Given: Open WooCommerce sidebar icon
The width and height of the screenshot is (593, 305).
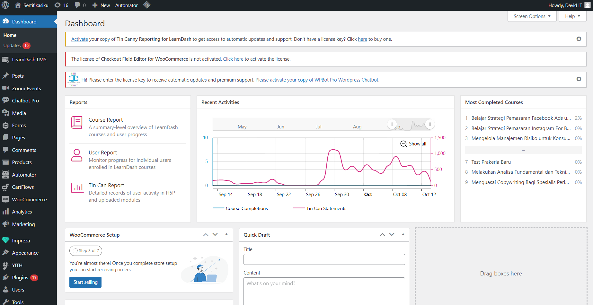Looking at the screenshot, I should point(5,199).
